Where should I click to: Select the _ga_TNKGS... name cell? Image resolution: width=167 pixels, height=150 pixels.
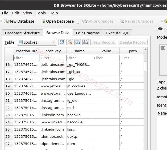[x=80, y=64]
